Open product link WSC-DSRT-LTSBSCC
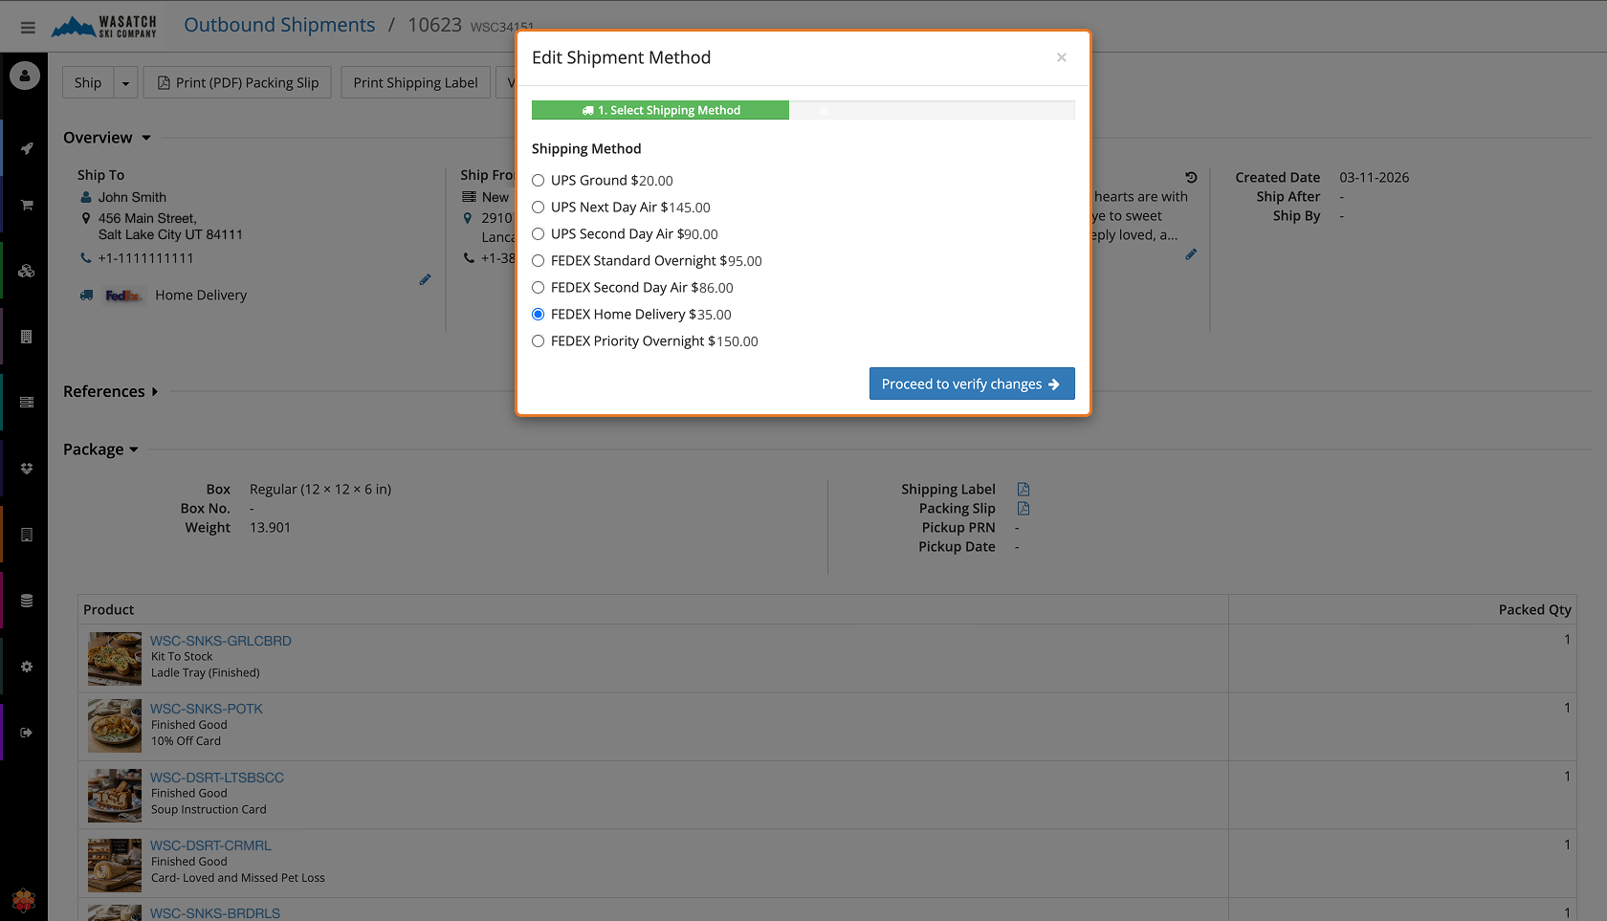Image resolution: width=1607 pixels, height=921 pixels. [x=217, y=778]
